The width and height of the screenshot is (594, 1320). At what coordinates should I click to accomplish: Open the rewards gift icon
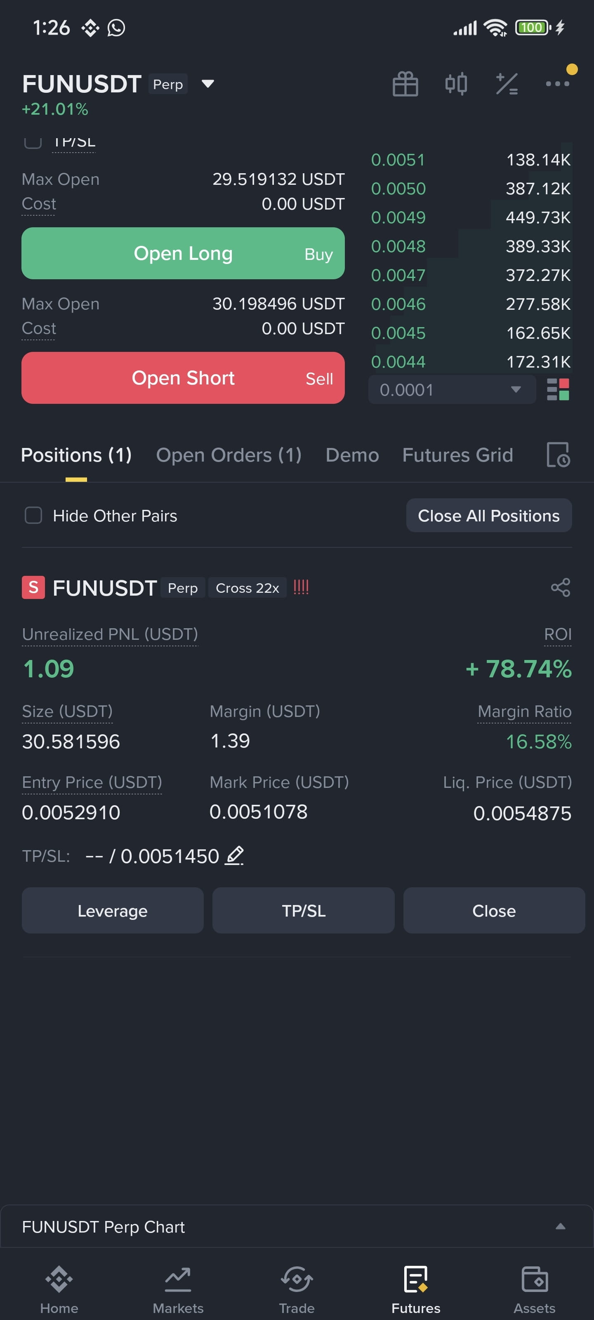pos(405,83)
